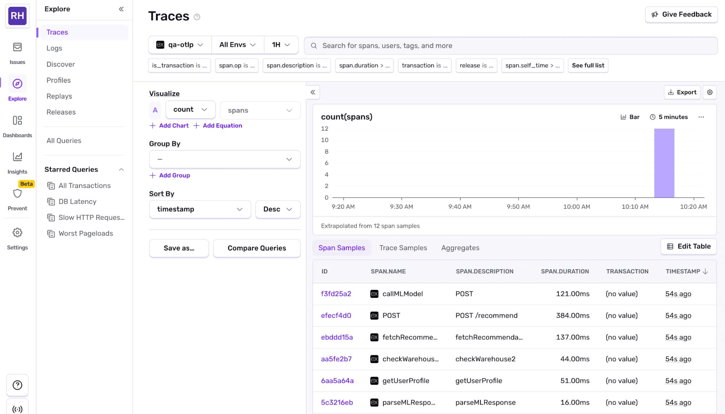Collapse the Explore sidebar panel
The height and width of the screenshot is (414, 725).
pyautogui.click(x=121, y=9)
